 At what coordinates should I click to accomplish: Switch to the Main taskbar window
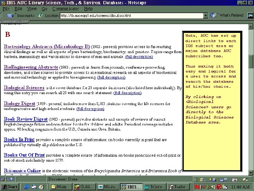click(x=61, y=187)
